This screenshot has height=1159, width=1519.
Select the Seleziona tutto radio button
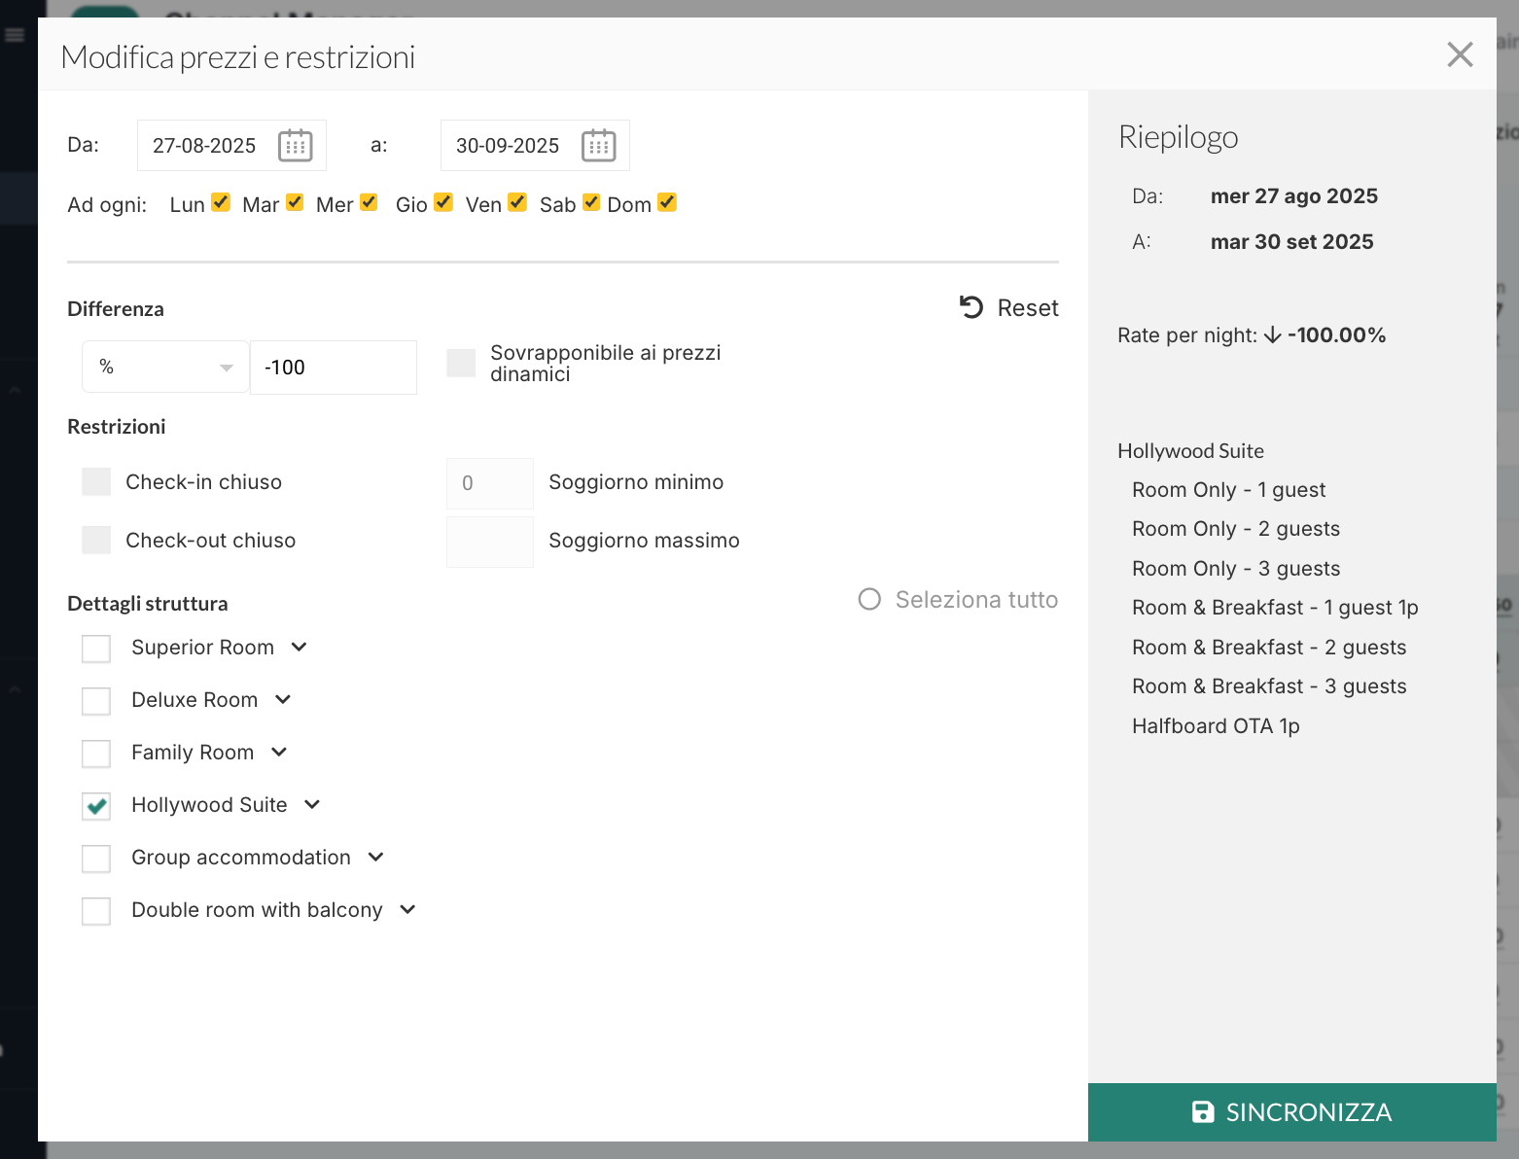(869, 599)
